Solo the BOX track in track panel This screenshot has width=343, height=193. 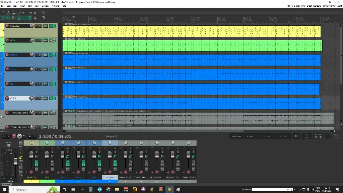coord(40,40)
